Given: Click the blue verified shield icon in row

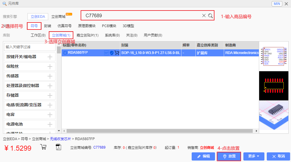Looking at the screenshot, I should (112, 53).
